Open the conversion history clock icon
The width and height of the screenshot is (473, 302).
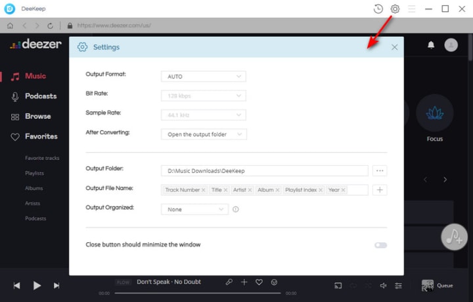(378, 9)
